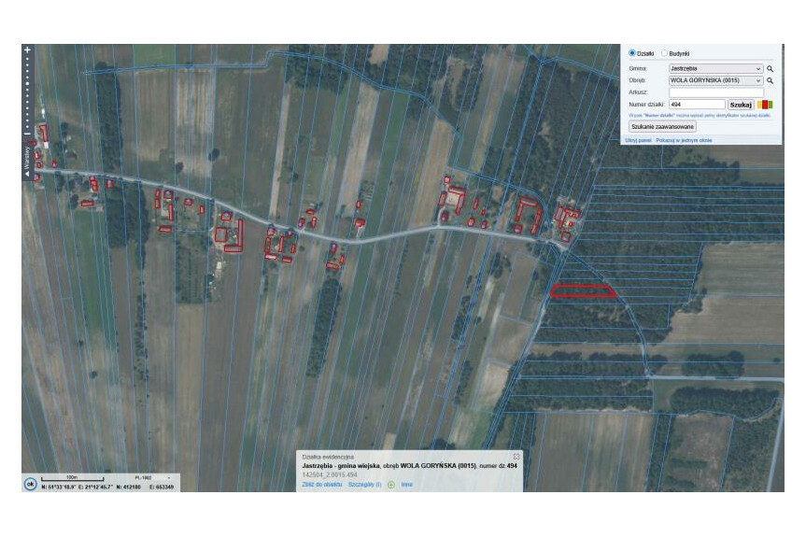Click the map scale bar
Screen dimensions: 806x537
71,479
